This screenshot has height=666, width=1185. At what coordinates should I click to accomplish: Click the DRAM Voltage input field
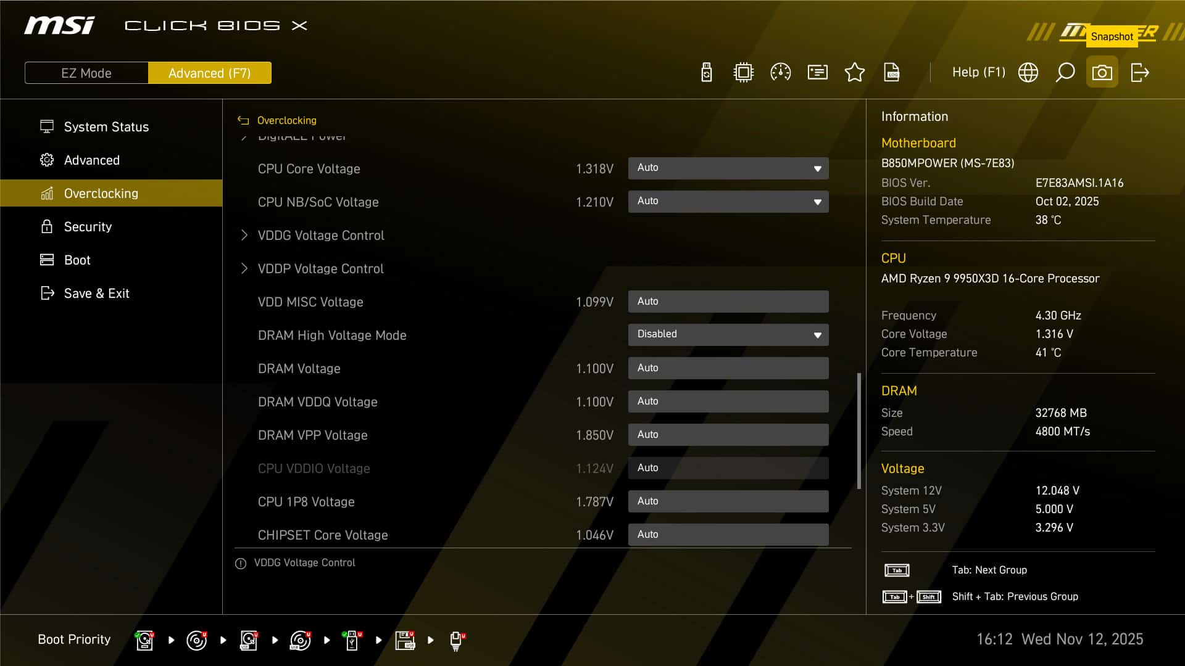(728, 368)
